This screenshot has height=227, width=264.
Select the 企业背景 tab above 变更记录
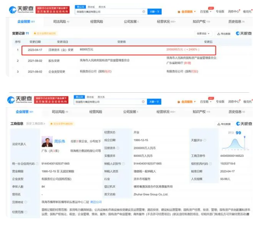click(x=26, y=21)
